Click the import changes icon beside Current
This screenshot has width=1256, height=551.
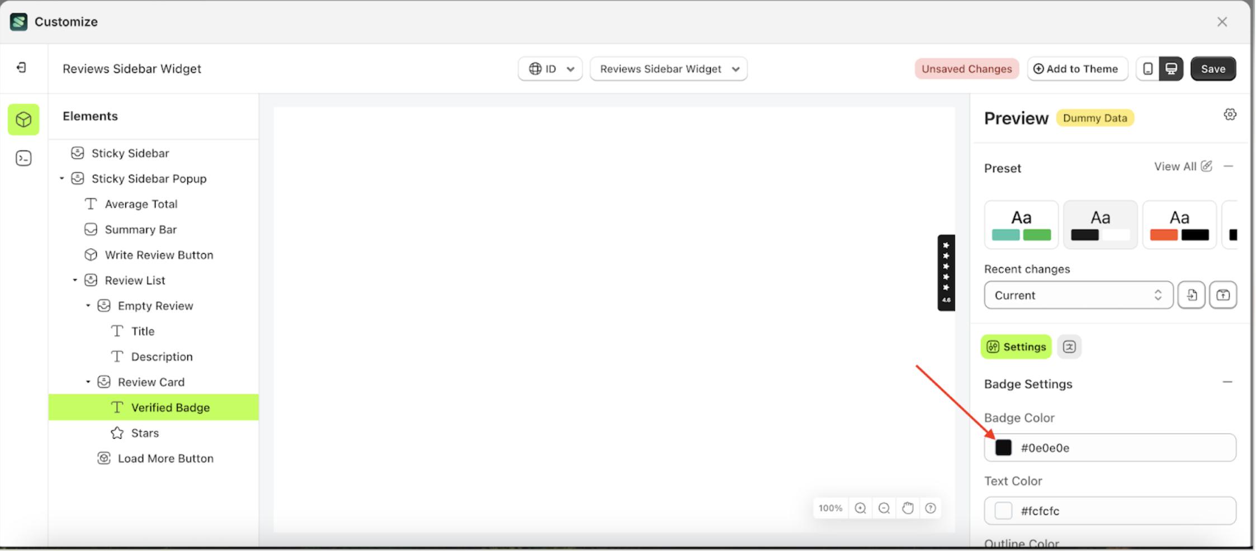coord(1192,295)
